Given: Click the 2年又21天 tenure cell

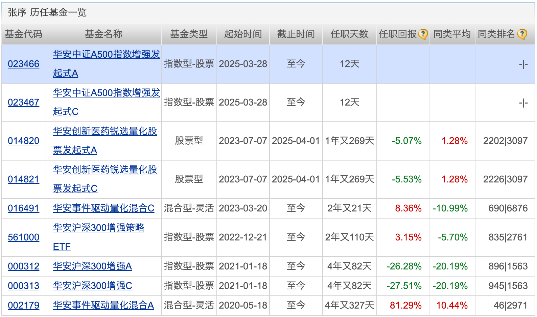Looking at the screenshot, I should pos(349,208).
